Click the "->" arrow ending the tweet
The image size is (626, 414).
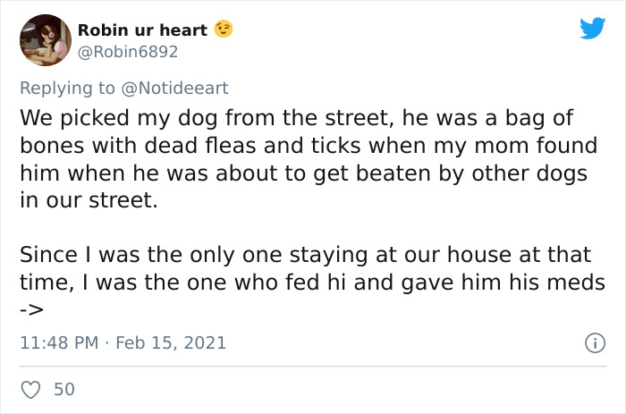tap(31, 309)
